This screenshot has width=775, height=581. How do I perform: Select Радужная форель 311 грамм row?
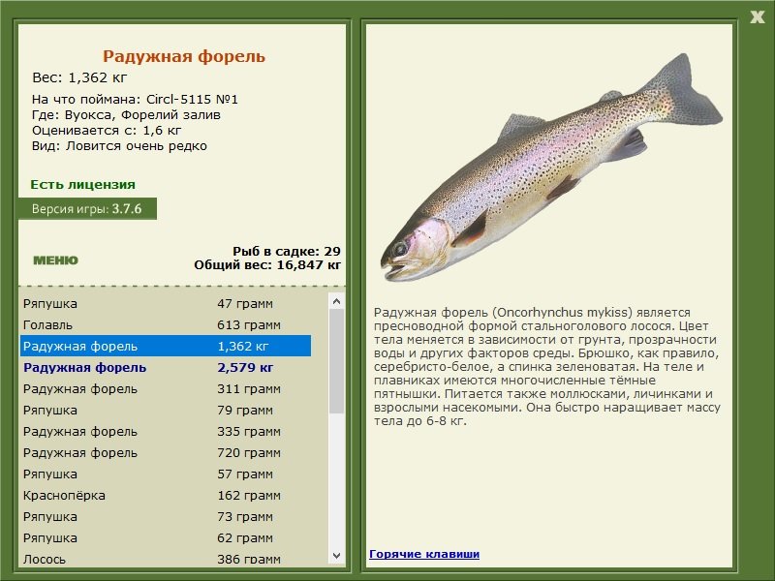pos(166,388)
